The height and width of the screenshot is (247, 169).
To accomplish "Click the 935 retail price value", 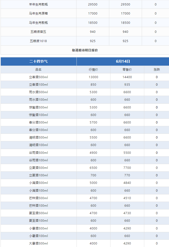I will coord(127,85).
